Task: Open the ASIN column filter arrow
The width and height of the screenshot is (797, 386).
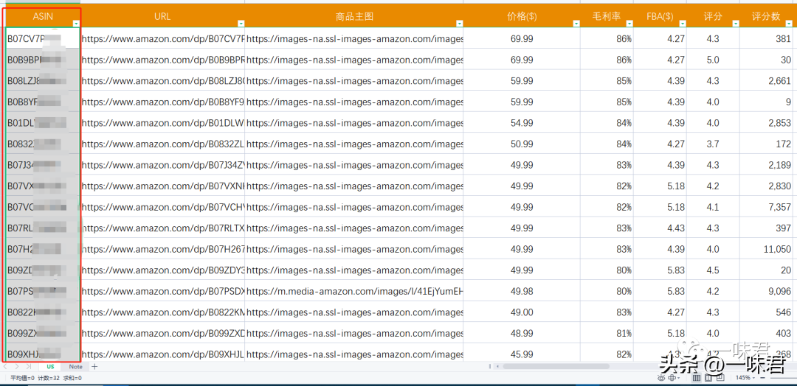Action: pos(76,24)
